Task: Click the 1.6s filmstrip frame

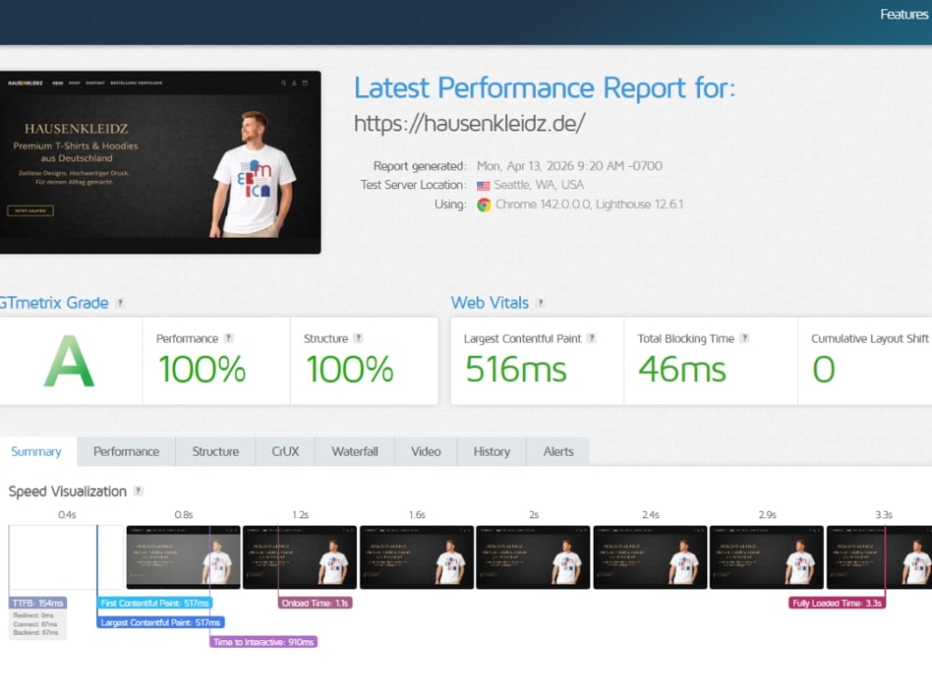Action: point(418,557)
